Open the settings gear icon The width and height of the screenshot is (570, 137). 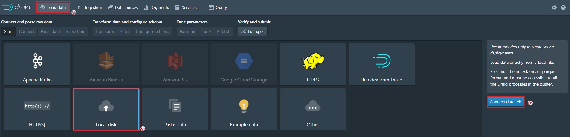[554, 7]
